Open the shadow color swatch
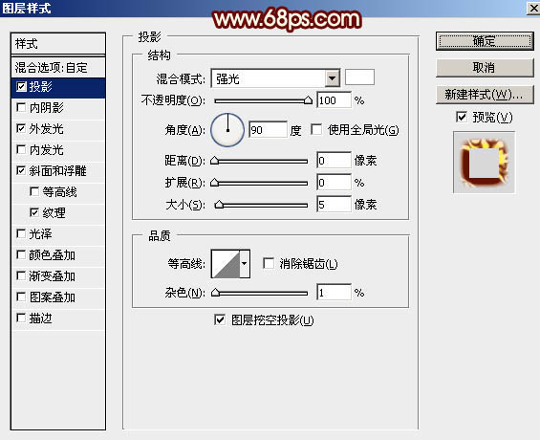 click(x=360, y=77)
